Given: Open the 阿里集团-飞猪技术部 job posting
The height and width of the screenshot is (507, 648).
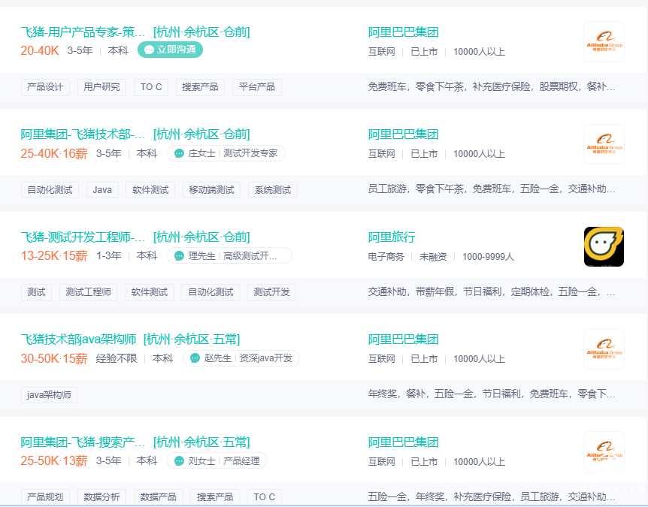Looking at the screenshot, I should point(83,134).
